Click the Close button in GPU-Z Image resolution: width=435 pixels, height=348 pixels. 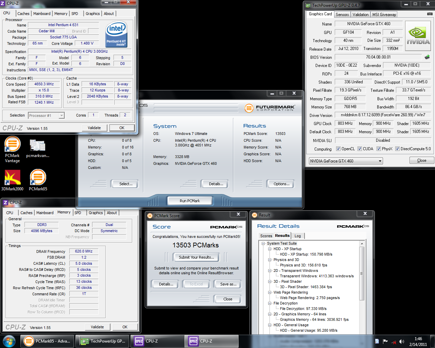coord(421,160)
